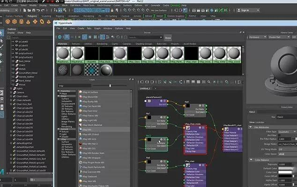
Task: Add new graph tab with plus button
Action: 156,89
